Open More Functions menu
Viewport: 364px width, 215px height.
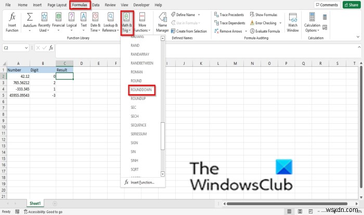click(142, 22)
